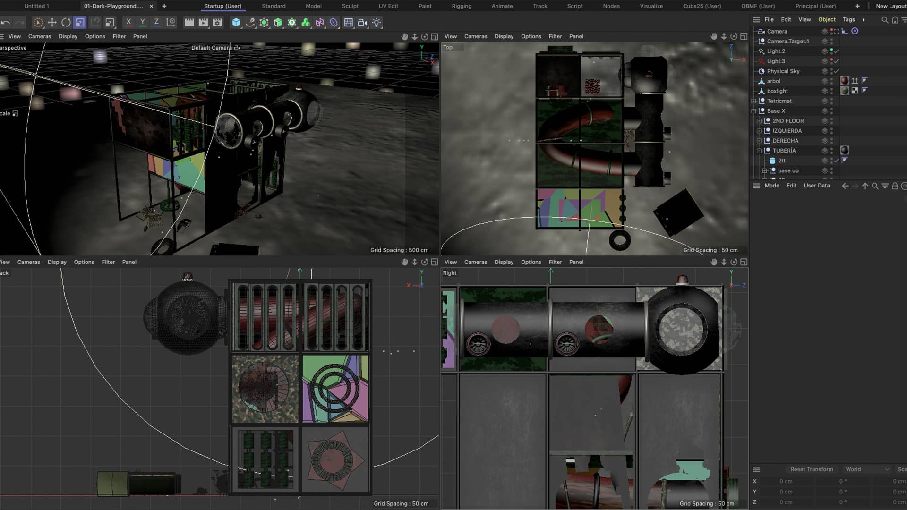Expand the DERECHA group
The width and height of the screenshot is (907, 510).
pyautogui.click(x=759, y=141)
